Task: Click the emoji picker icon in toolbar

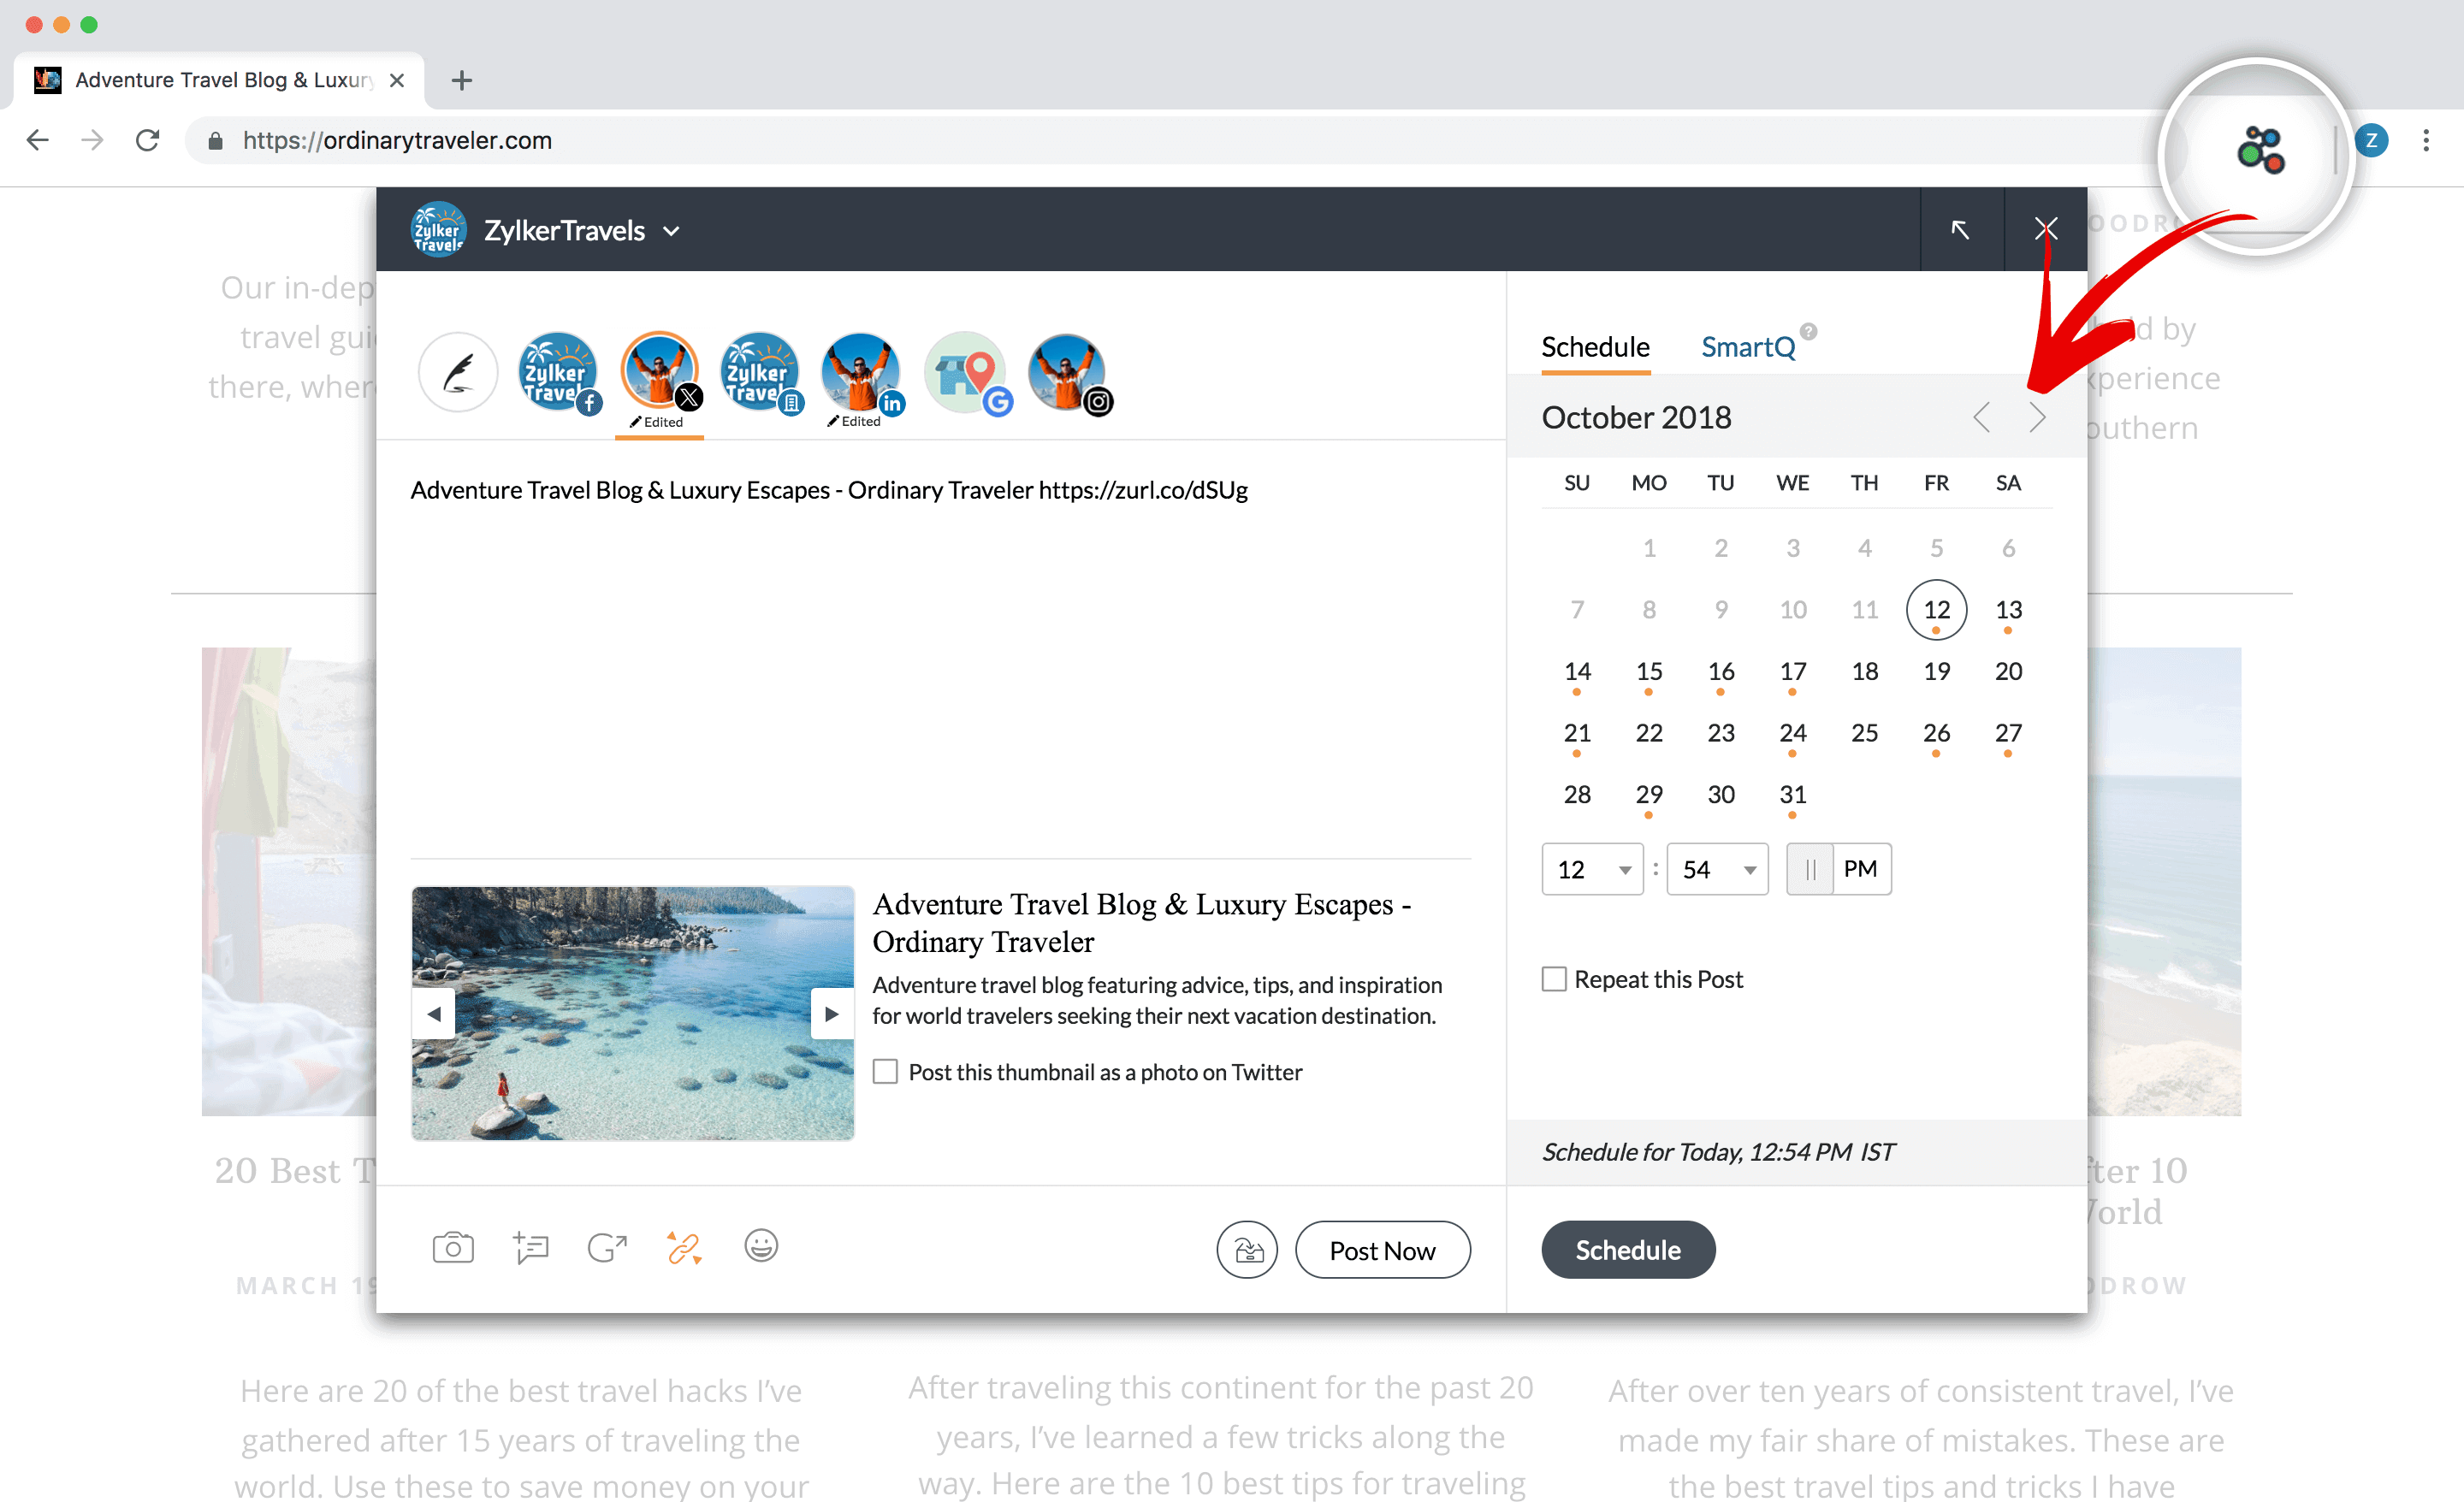Action: click(x=762, y=1251)
